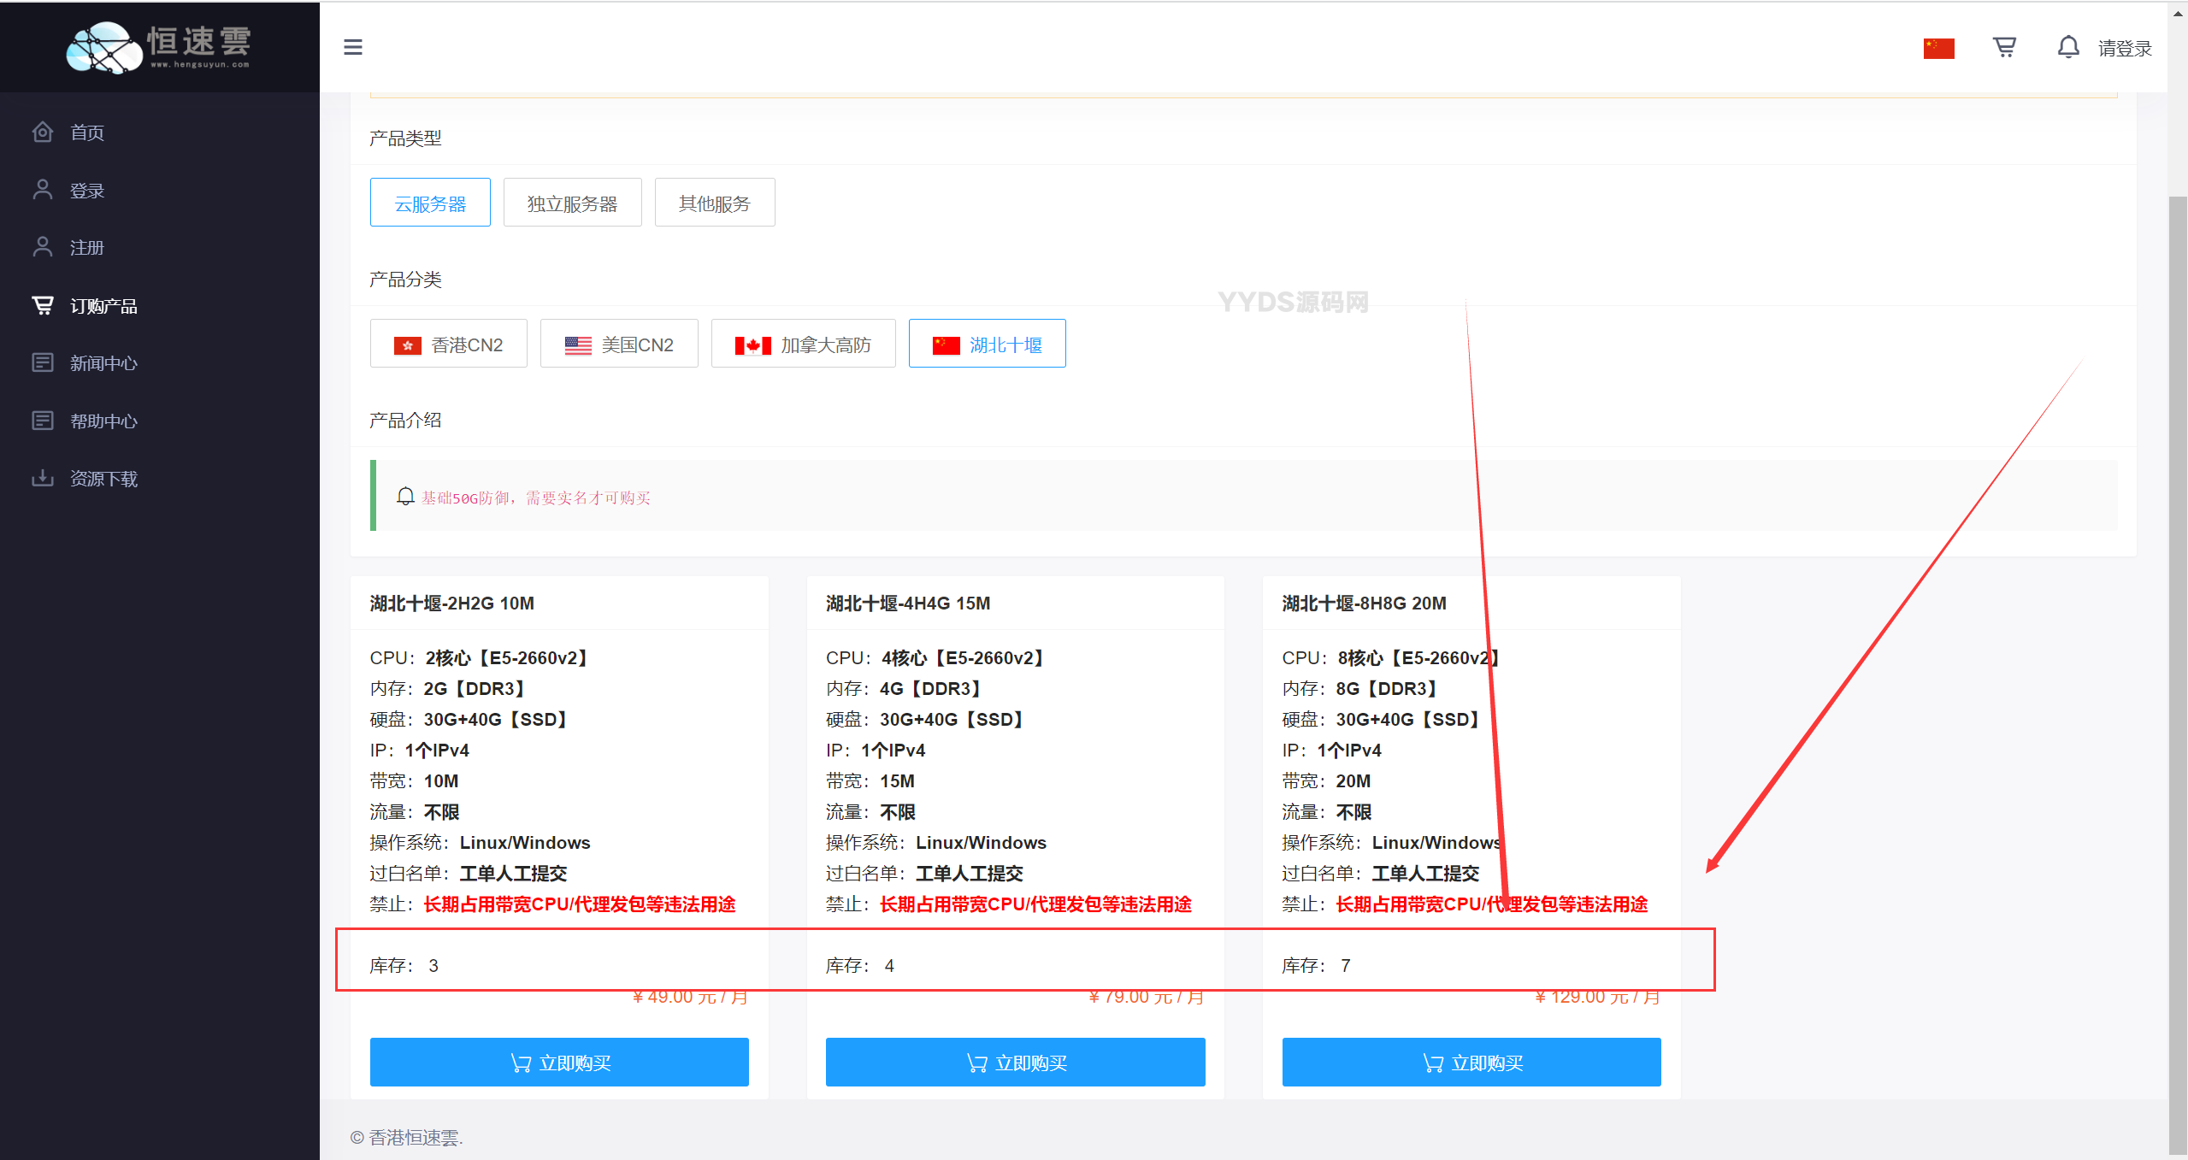This screenshot has width=2188, height=1160.
Task: Click the China flag language icon
Action: [1938, 49]
